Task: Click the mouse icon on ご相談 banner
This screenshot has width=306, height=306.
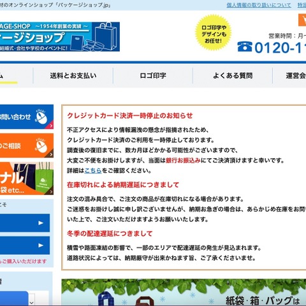Action: [x=41, y=145]
